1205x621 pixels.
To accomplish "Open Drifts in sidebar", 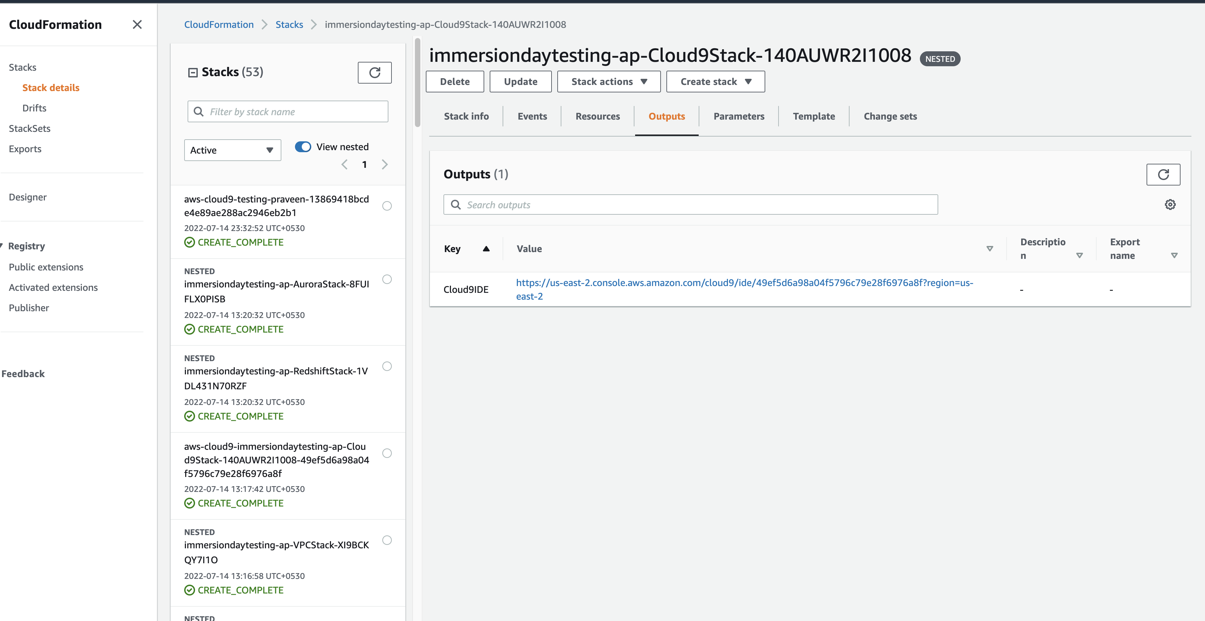I will tap(34, 108).
